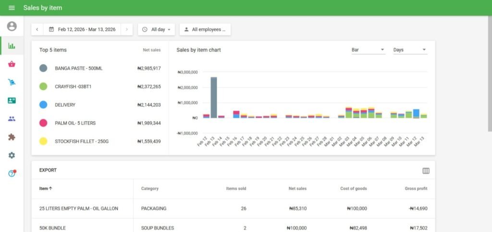Open the Settings gear icon

(12, 155)
